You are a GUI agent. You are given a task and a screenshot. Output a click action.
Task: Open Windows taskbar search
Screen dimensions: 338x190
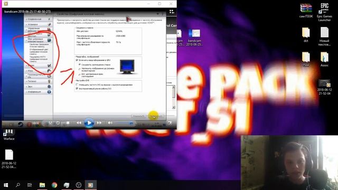(18, 185)
